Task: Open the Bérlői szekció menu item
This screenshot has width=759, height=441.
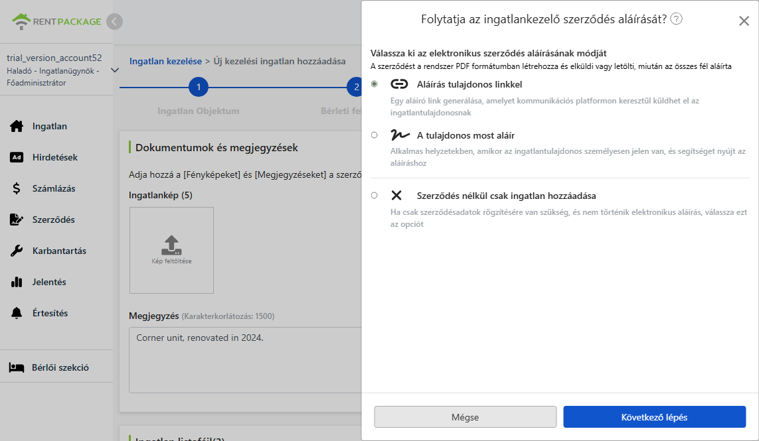Action: (60, 367)
